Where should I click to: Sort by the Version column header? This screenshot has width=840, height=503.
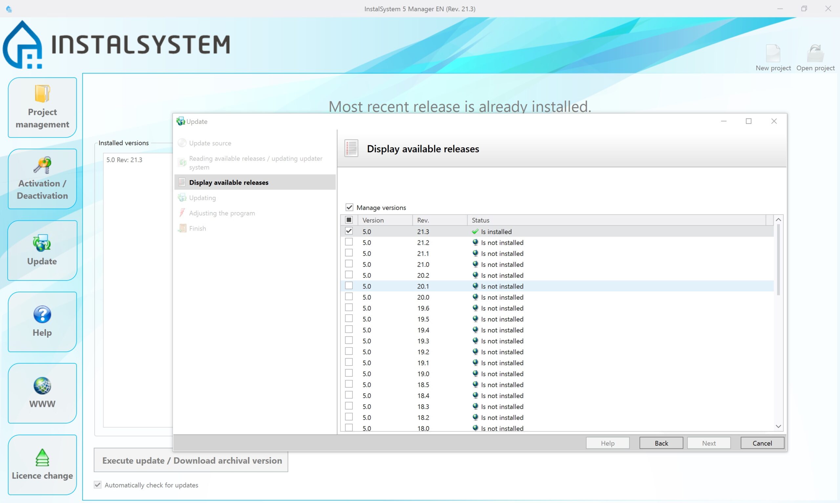pyautogui.click(x=385, y=220)
